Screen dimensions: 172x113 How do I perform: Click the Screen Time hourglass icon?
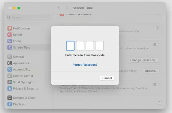click(x=10, y=47)
